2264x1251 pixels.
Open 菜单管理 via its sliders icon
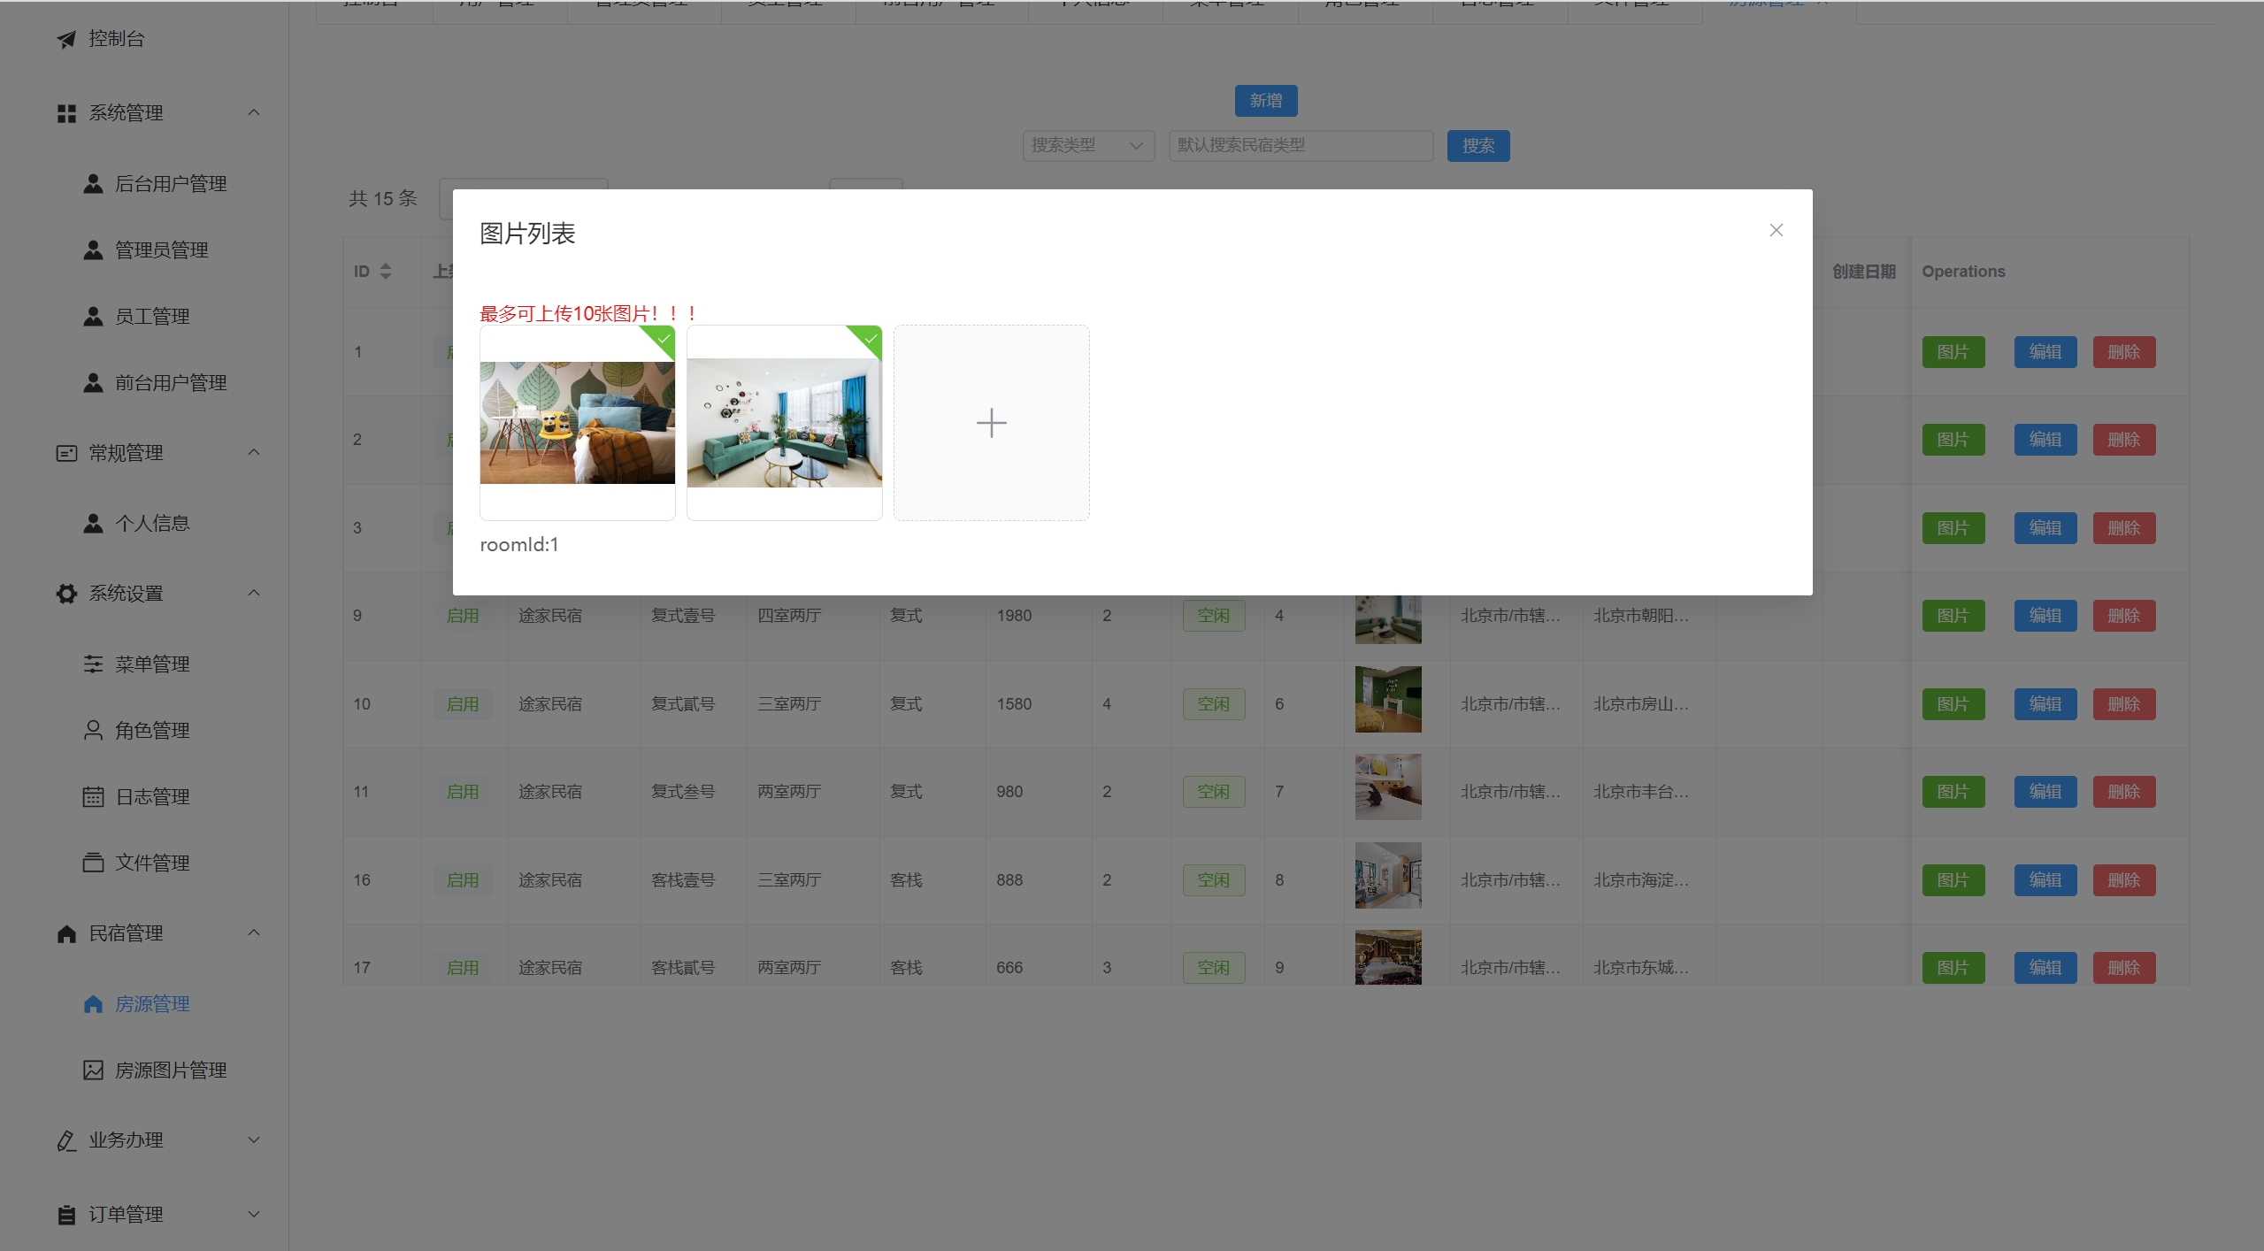pyautogui.click(x=93, y=664)
